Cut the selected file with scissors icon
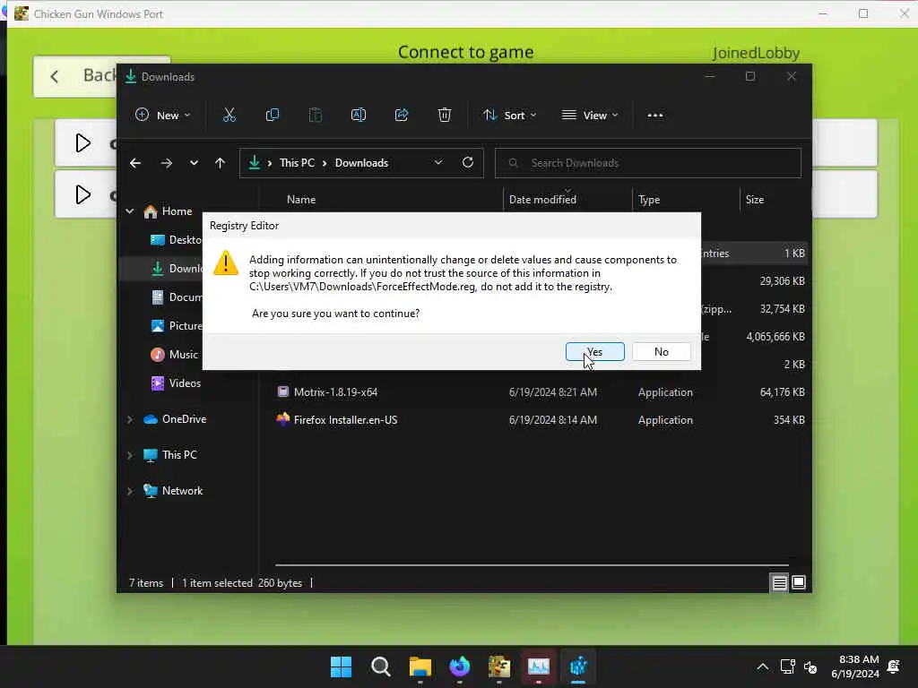Viewport: 918px width, 688px height. click(x=229, y=116)
